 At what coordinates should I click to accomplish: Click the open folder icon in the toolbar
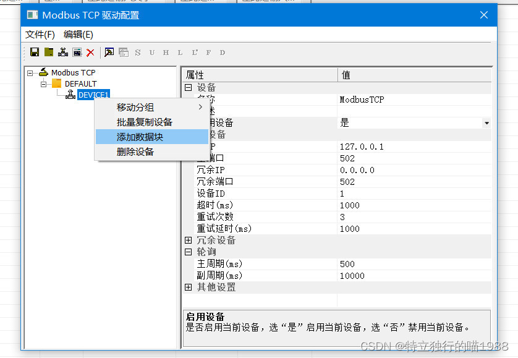(x=49, y=52)
